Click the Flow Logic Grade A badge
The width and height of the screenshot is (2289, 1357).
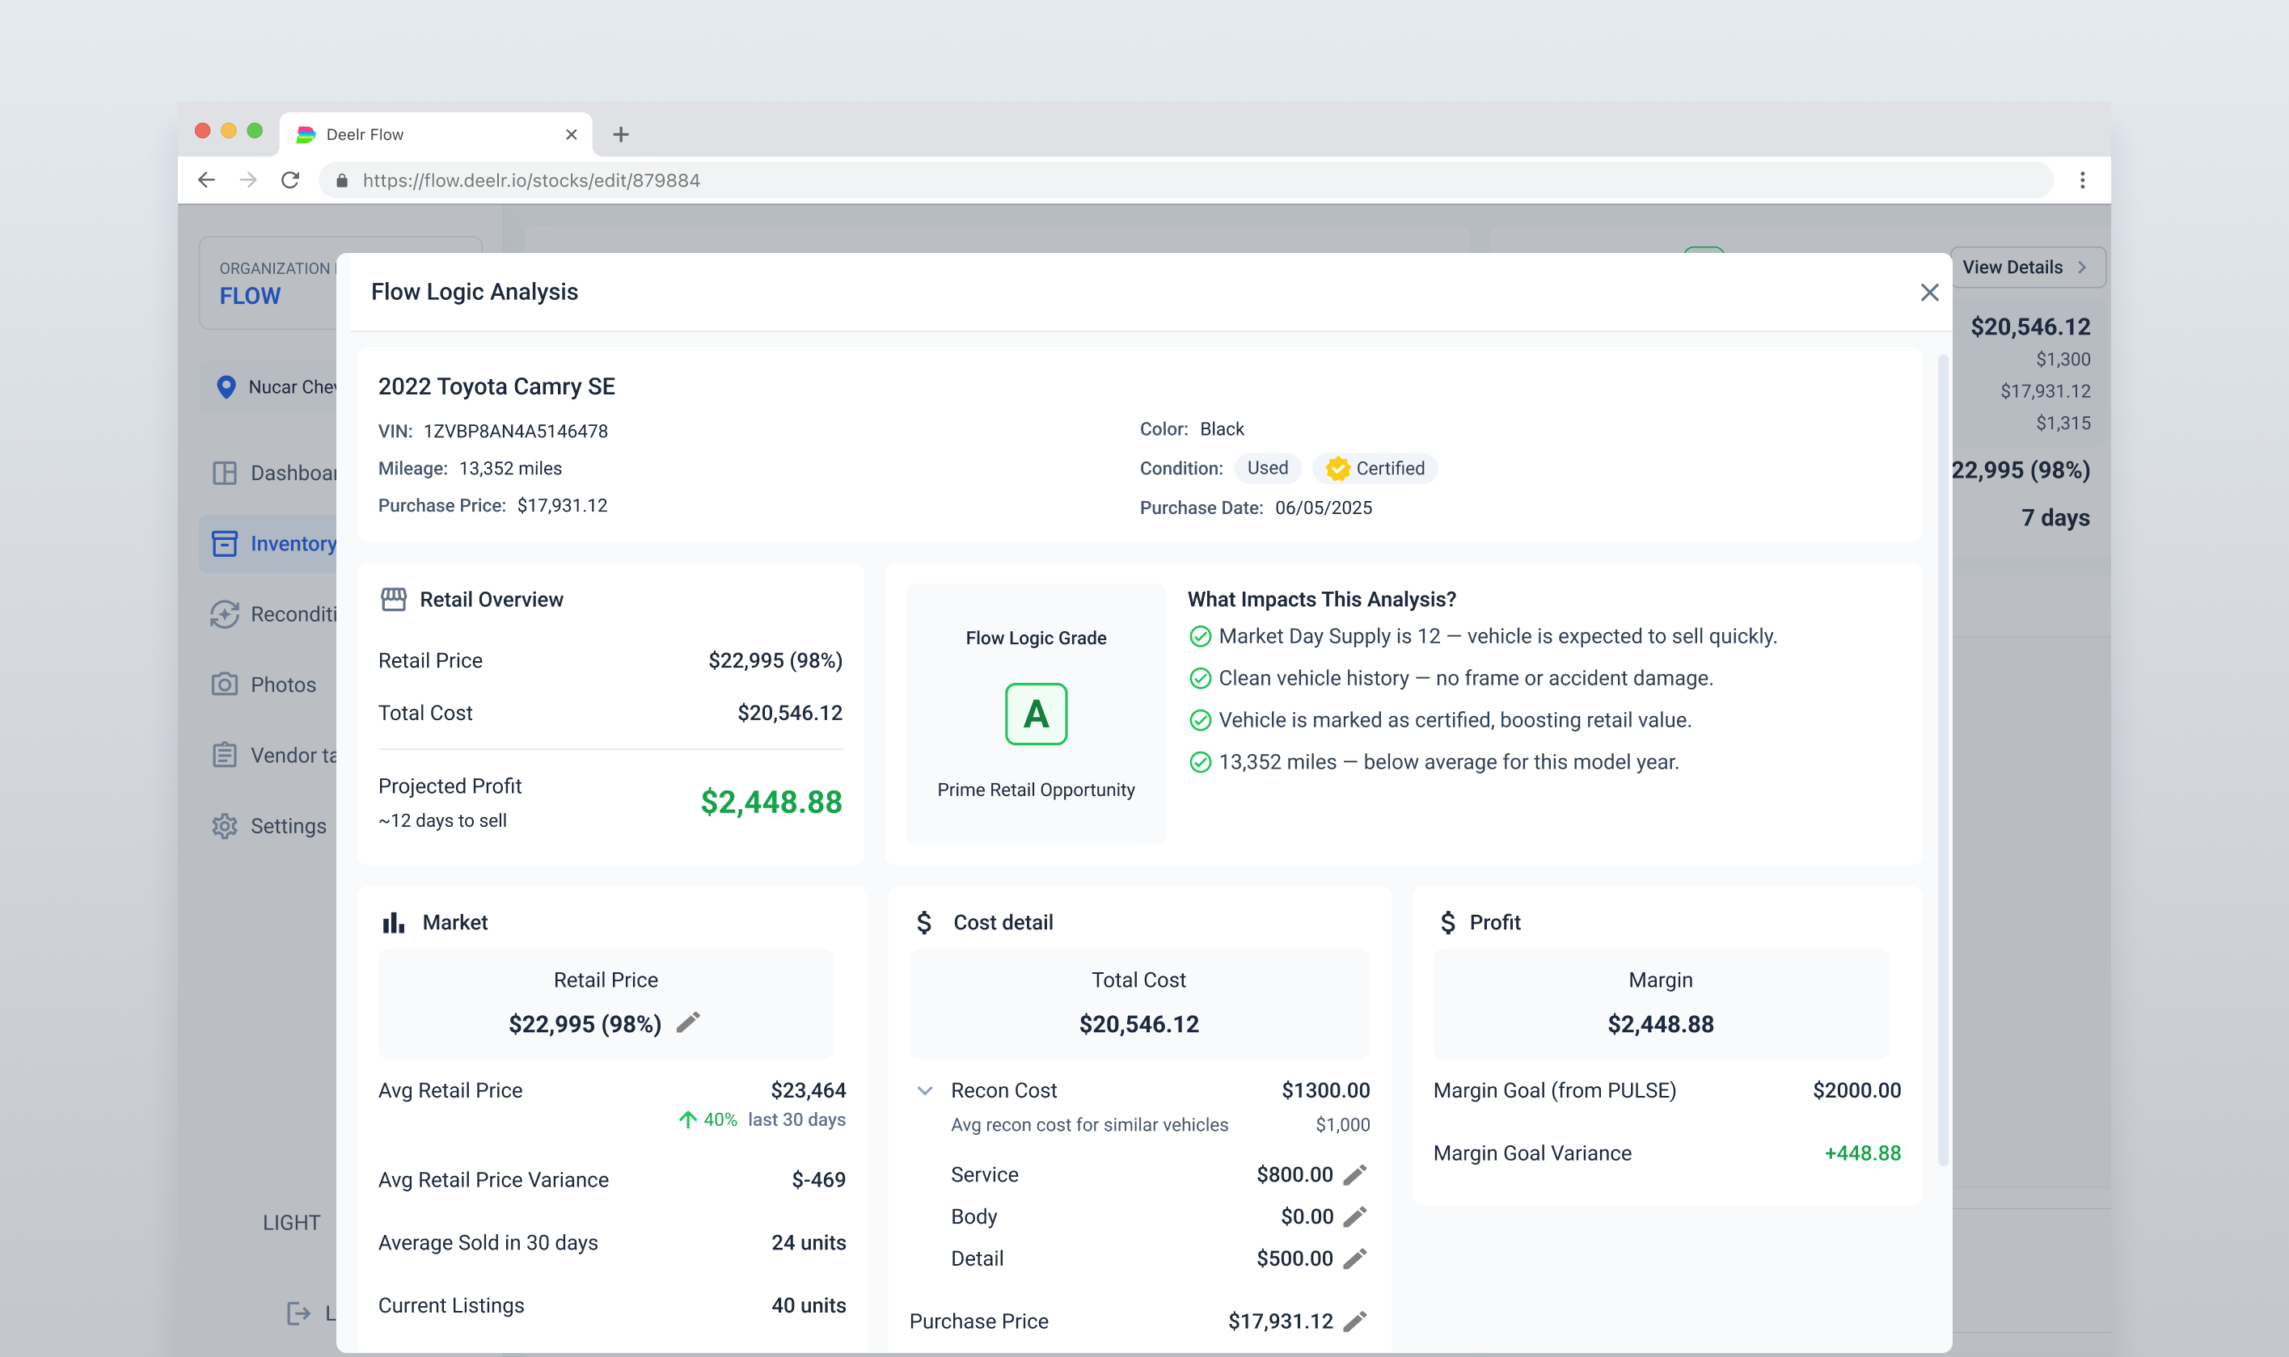pyautogui.click(x=1035, y=714)
